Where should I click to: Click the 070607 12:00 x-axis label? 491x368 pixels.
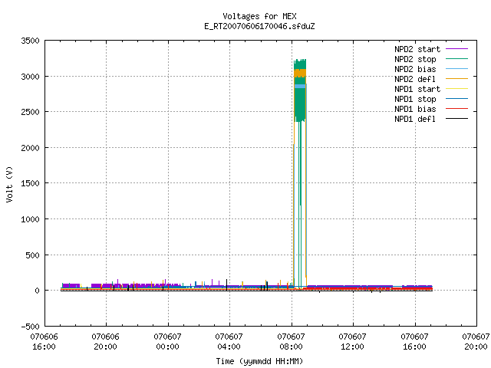pyautogui.click(x=352, y=342)
